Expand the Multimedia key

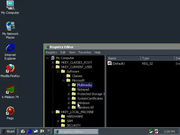[69, 85]
